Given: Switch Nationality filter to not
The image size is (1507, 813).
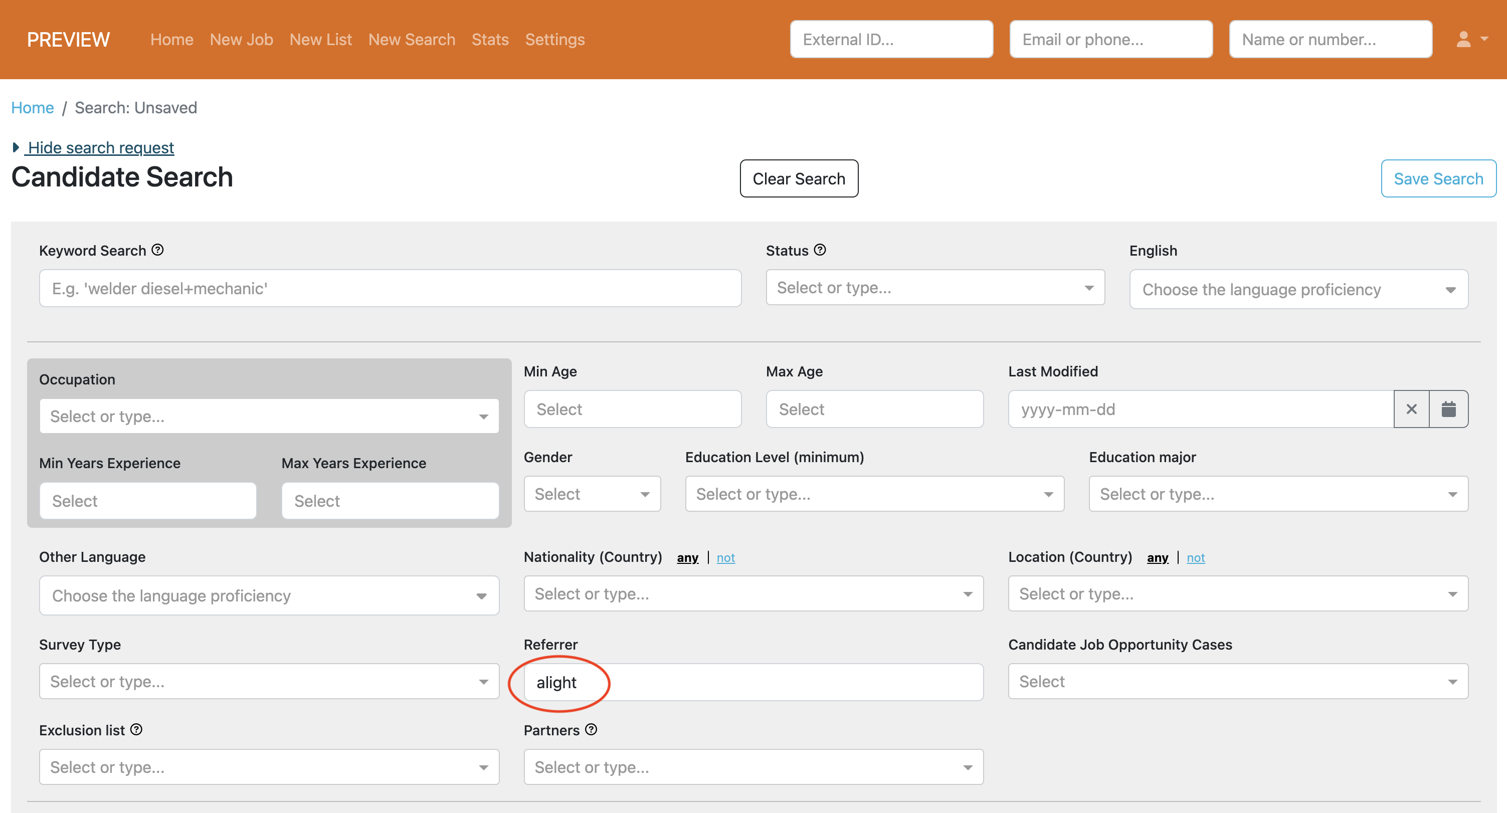Looking at the screenshot, I should tap(725, 557).
